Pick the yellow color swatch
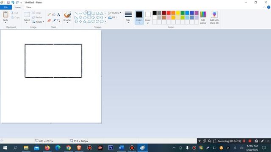Screen dimensions: 271x152 tap(178, 13)
